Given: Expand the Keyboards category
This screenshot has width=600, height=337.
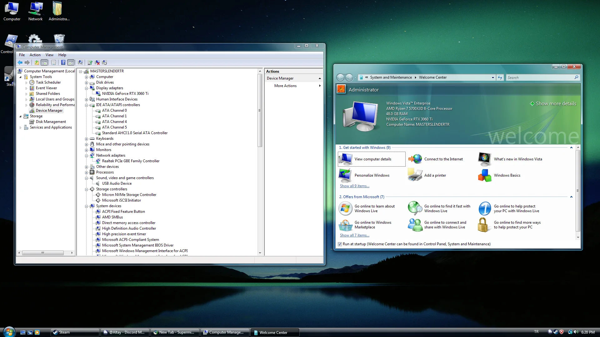Looking at the screenshot, I should (x=86, y=139).
